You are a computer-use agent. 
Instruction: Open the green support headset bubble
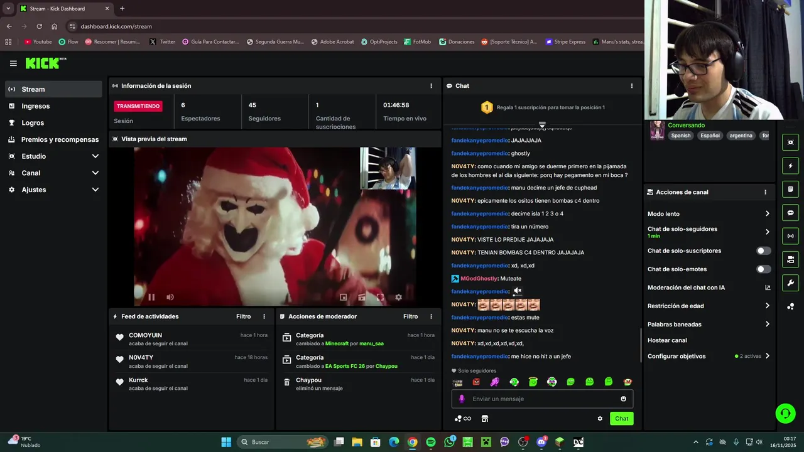point(785,413)
